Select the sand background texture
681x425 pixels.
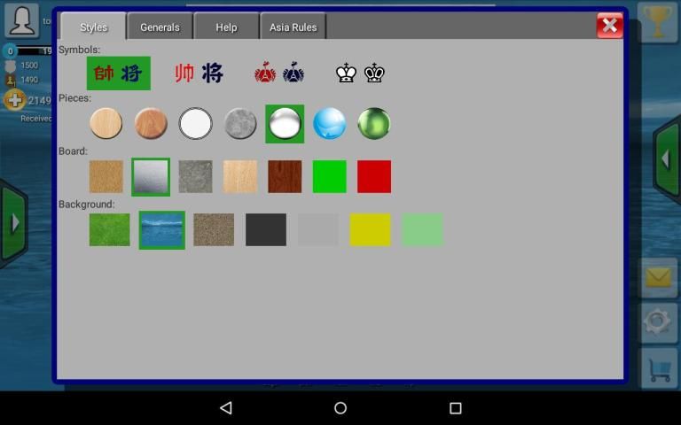[x=214, y=229]
